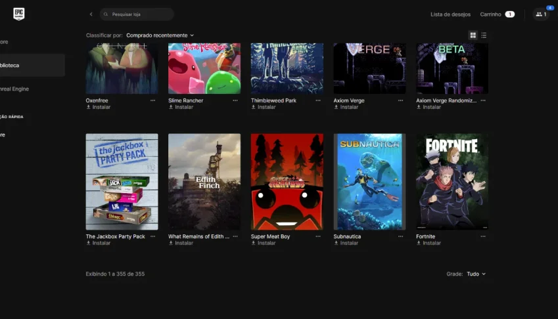558x319 pixels.
Task: Select the Edith Finch cover art
Action: coord(204,182)
